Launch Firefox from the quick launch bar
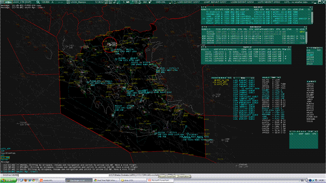 point(26,180)
